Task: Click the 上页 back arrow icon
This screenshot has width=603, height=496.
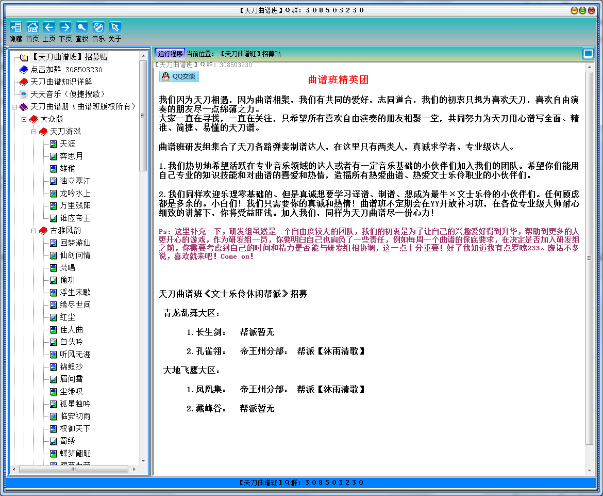Action: click(x=49, y=27)
